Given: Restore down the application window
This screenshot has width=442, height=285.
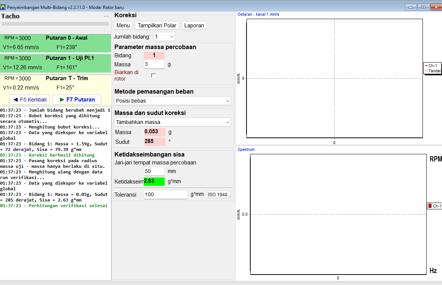Looking at the screenshot, I should (423, 7).
